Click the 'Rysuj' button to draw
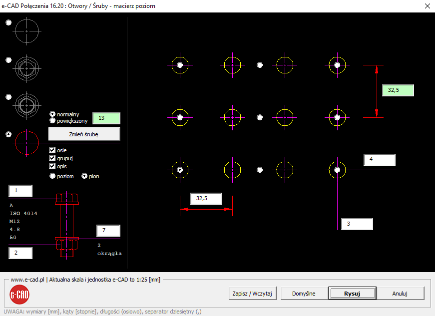 click(x=352, y=294)
